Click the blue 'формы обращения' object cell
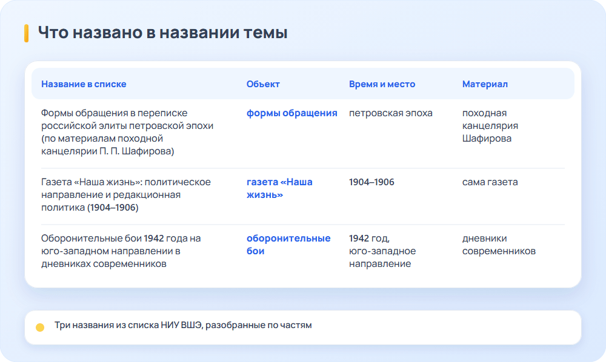 click(x=292, y=113)
